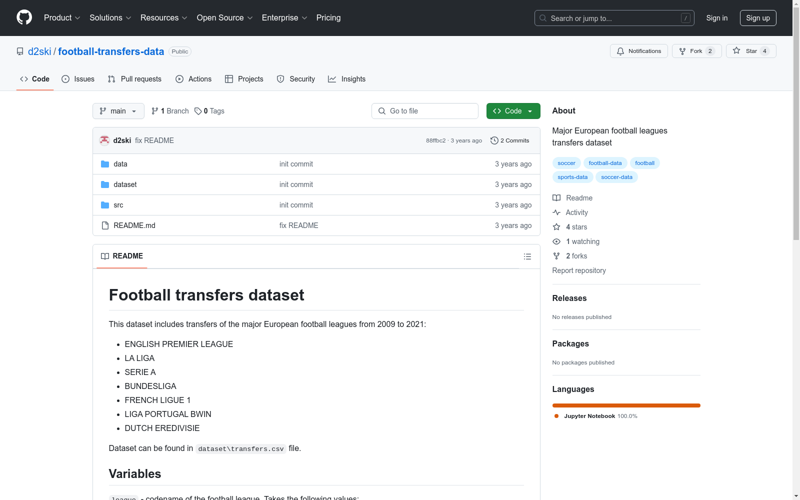Open the Releases heading link
The image size is (800, 500).
(569, 298)
